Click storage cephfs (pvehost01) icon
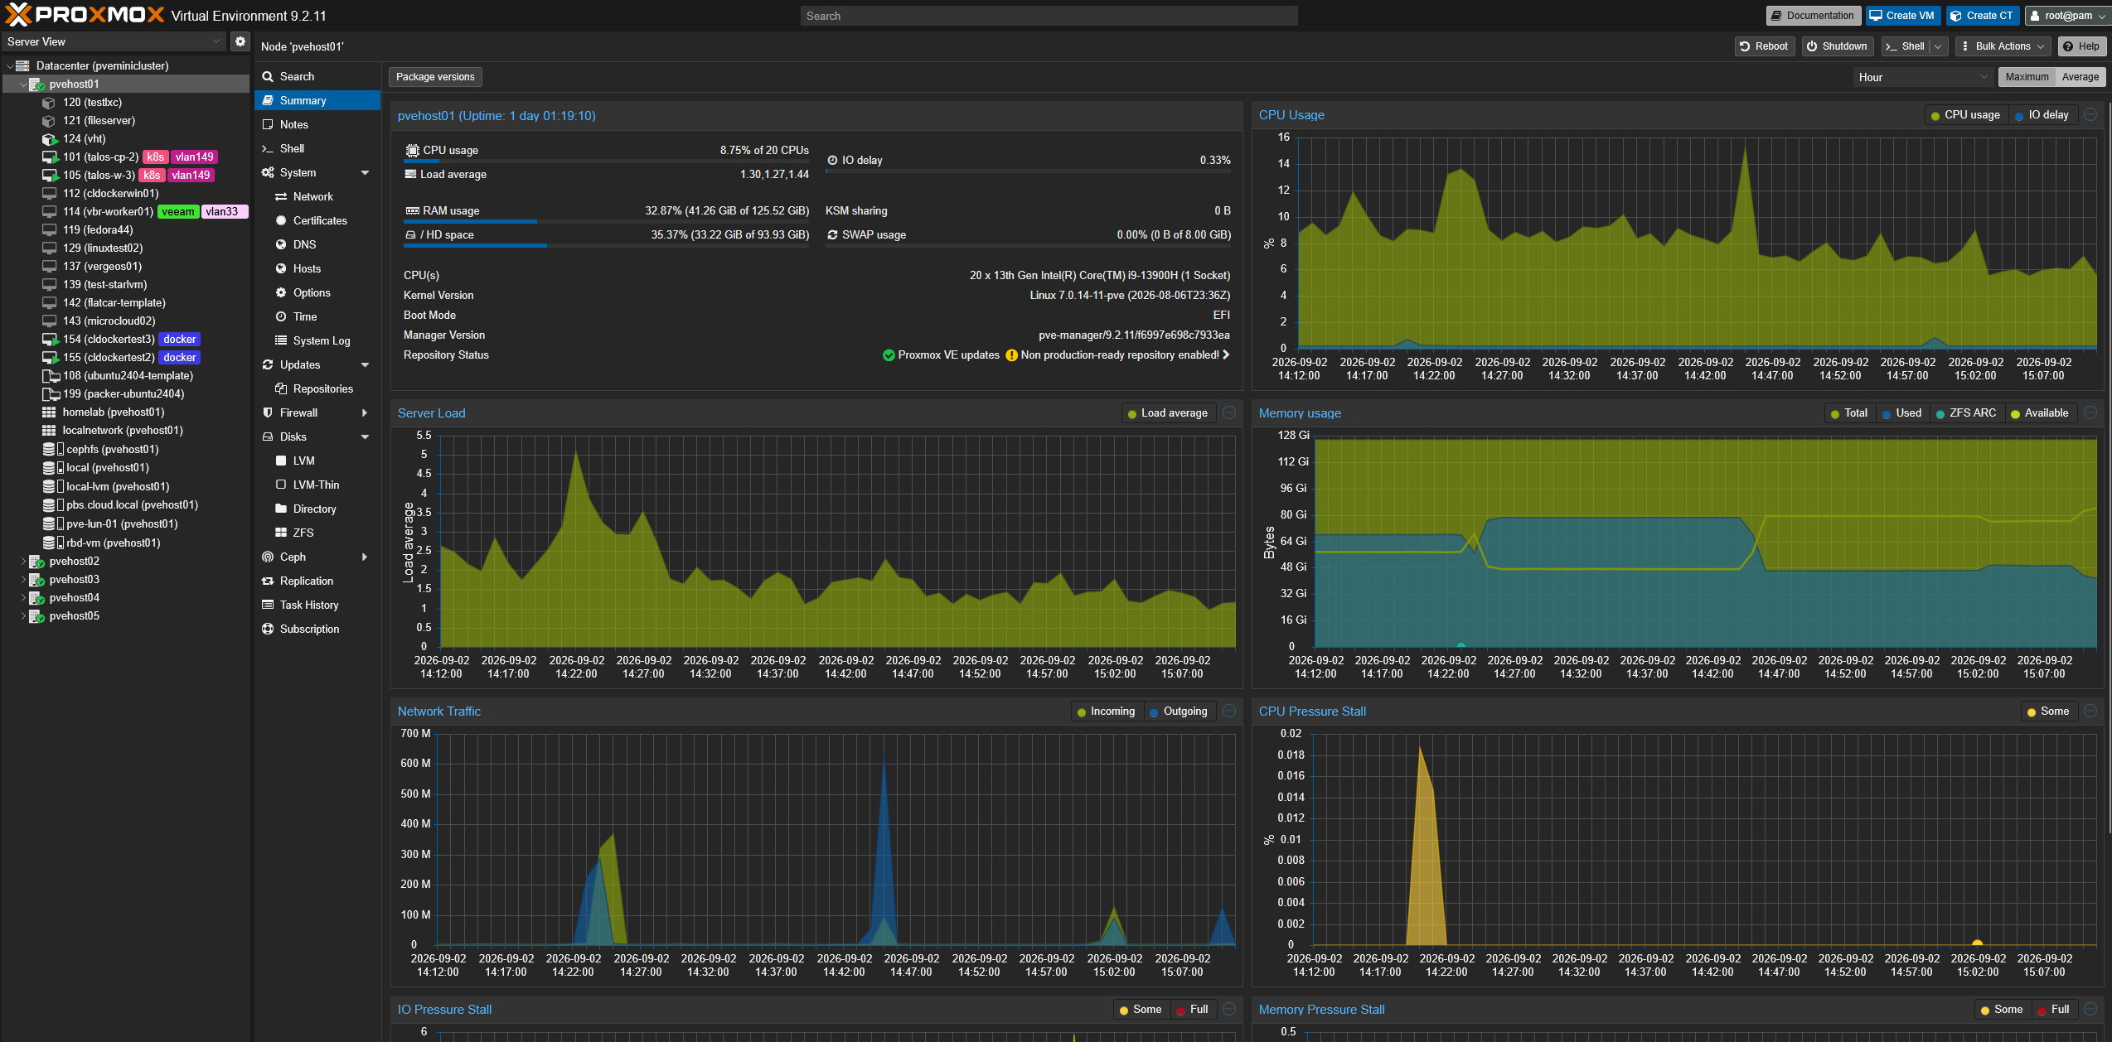2112x1042 pixels. (52, 449)
